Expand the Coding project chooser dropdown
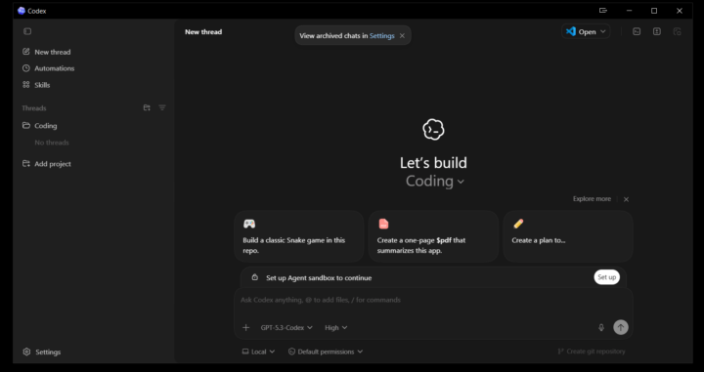The width and height of the screenshot is (704, 372). [x=434, y=182]
